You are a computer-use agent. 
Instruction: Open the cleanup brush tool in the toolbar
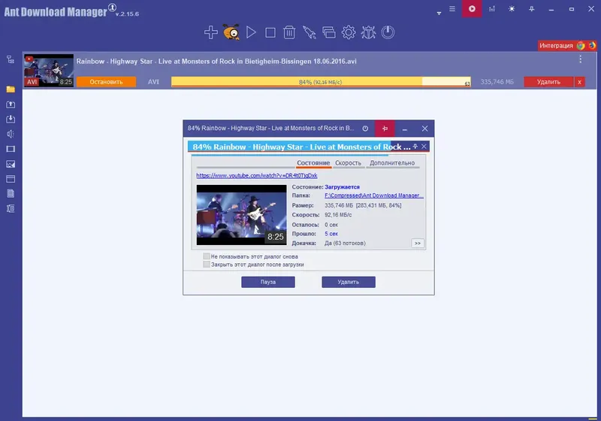310,32
